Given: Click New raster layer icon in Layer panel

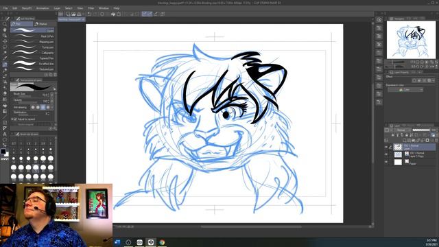Looking at the screenshot, I should click(x=404, y=140).
